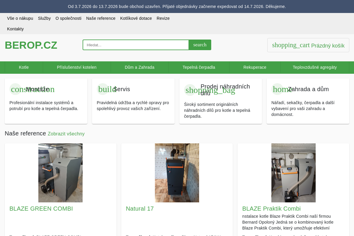
Task: Click the Montáže construction icon
Action: tap(15, 89)
